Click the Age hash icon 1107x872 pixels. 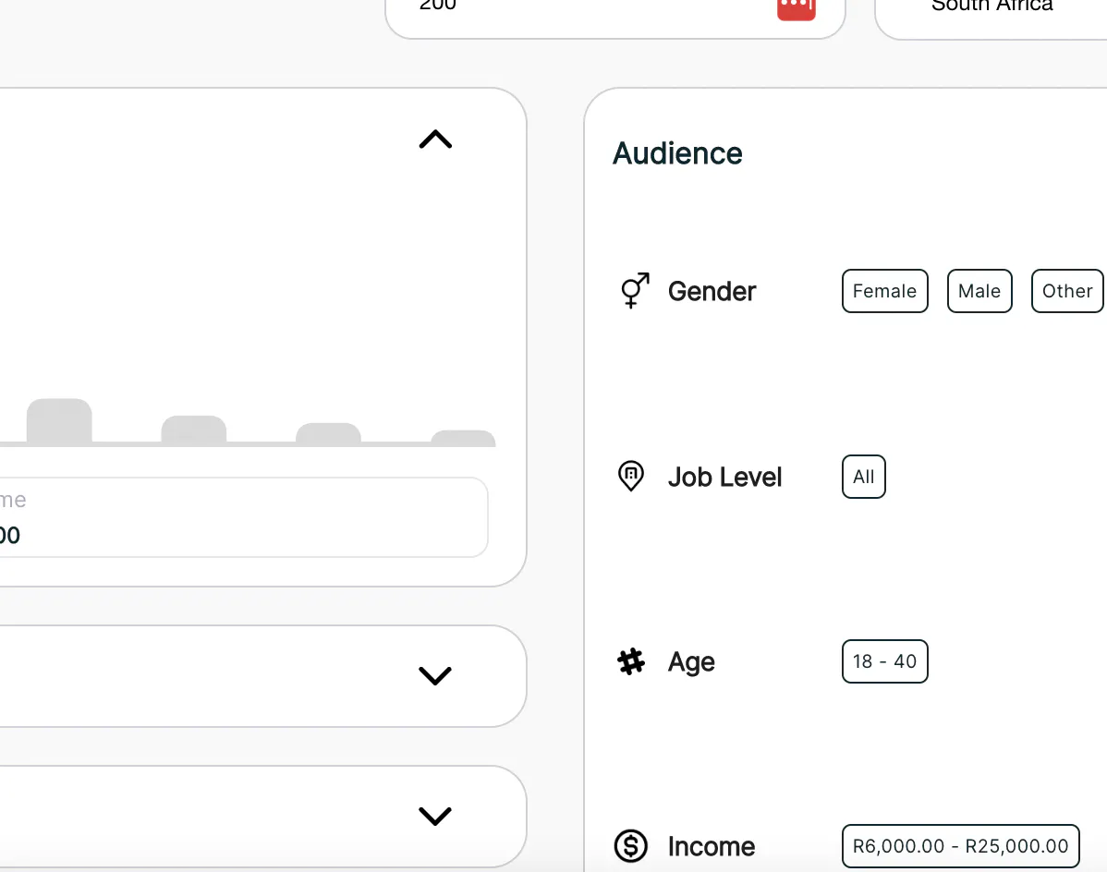pyautogui.click(x=631, y=661)
